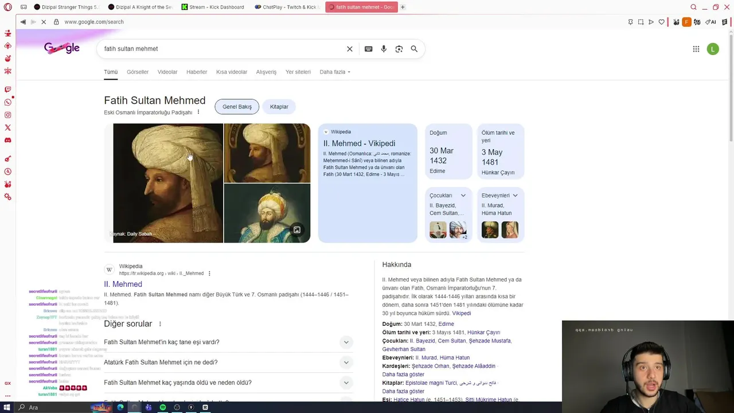
Task: Focus the Google search input field
Action: [x=224, y=49]
